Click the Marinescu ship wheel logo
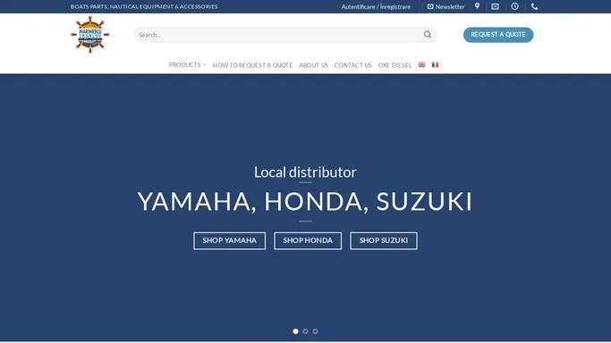This screenshot has width=611, height=343. tap(90, 35)
